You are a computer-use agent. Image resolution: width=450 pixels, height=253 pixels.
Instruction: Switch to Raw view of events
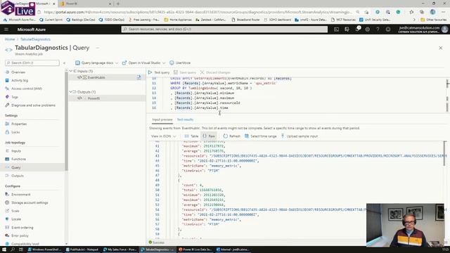pyautogui.click(x=209, y=136)
